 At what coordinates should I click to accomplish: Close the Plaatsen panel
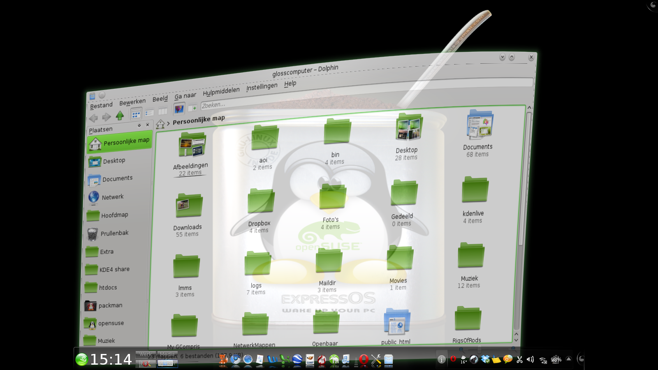148,125
